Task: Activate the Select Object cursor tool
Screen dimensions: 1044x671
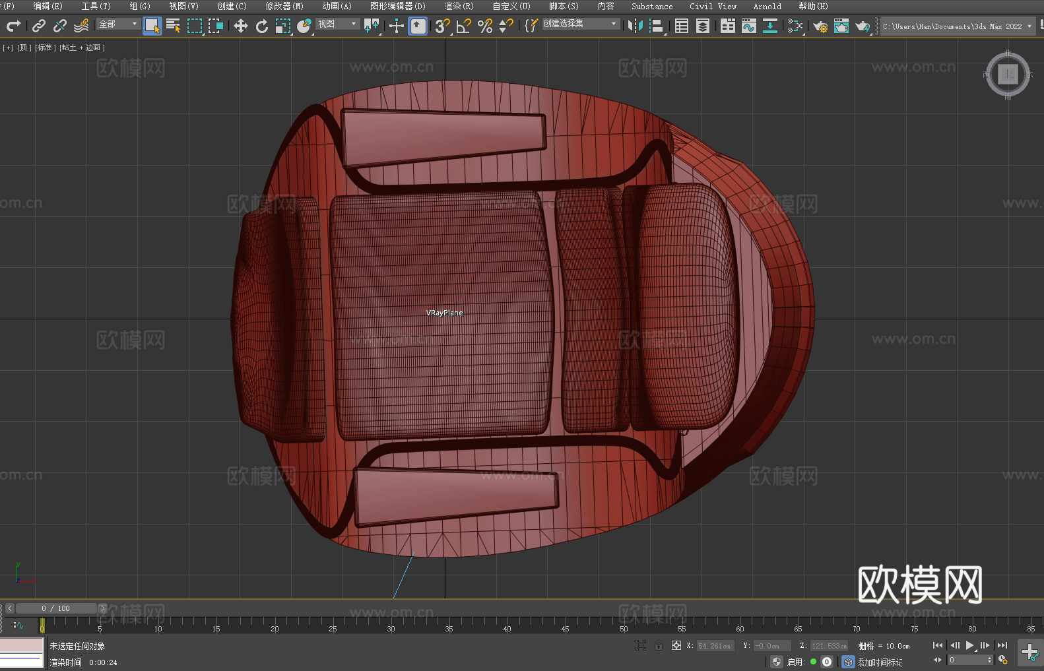Action: (152, 26)
